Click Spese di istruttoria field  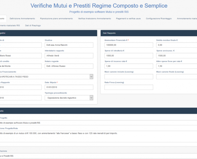tap(129, 56)
